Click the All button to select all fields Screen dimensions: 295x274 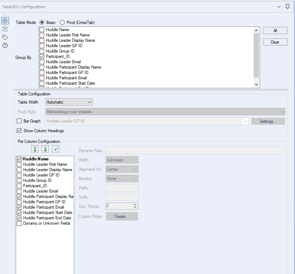pos(275,30)
